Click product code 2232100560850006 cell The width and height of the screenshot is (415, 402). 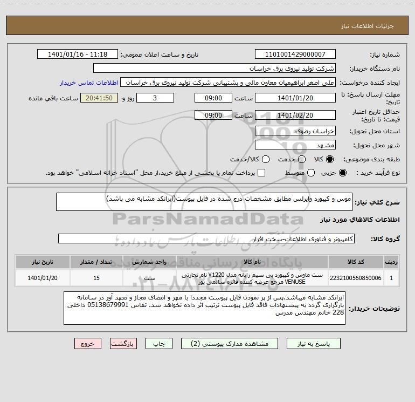click(x=356, y=278)
